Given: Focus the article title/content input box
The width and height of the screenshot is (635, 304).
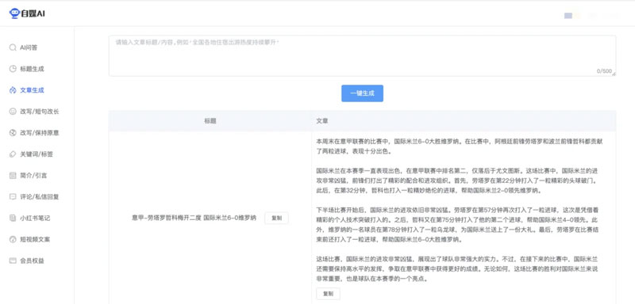Looking at the screenshot, I should 362,55.
